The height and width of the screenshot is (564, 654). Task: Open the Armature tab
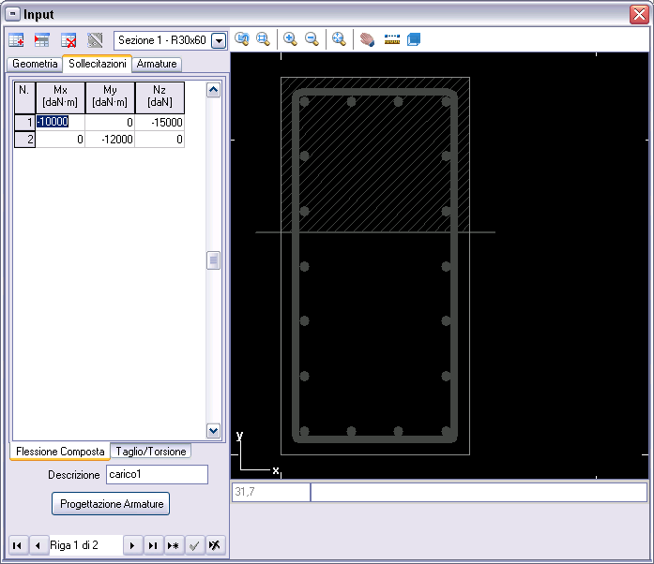click(156, 64)
